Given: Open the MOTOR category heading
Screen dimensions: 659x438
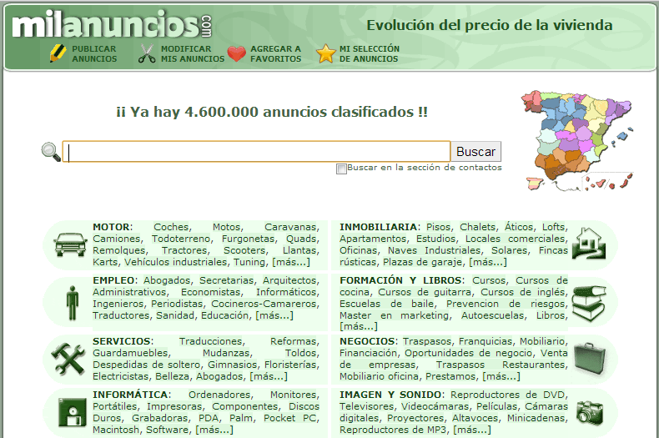Looking at the screenshot, I should click(112, 227).
